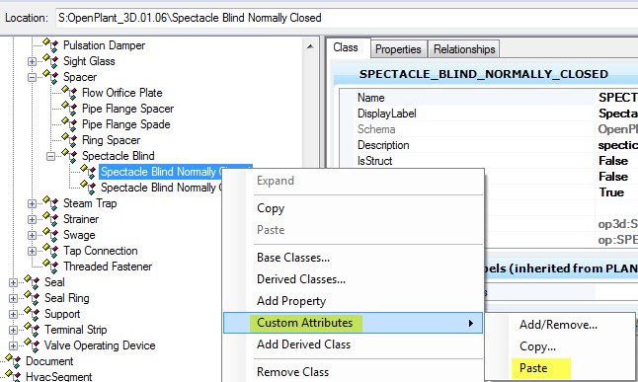Click the Seal Ring class icon
The image size is (638, 382).
click(x=32, y=298)
